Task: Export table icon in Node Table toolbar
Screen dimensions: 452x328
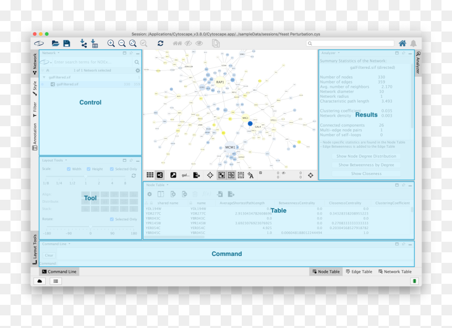Action: 231,194
